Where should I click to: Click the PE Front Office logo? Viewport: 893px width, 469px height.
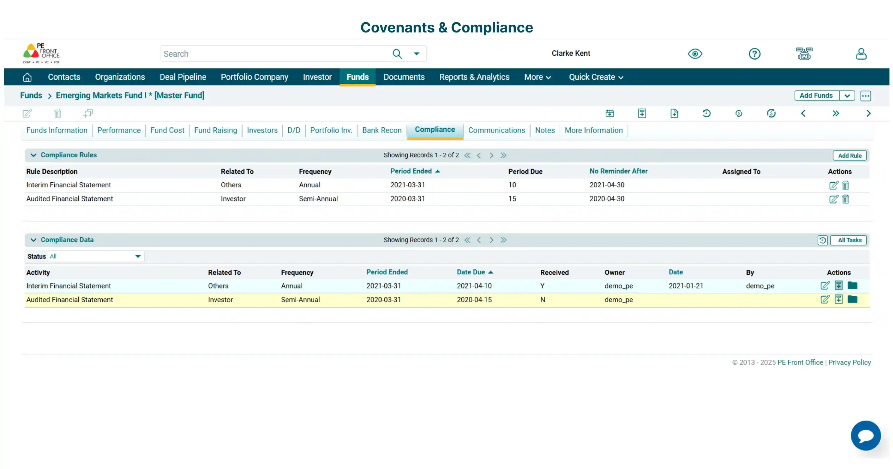click(x=41, y=53)
